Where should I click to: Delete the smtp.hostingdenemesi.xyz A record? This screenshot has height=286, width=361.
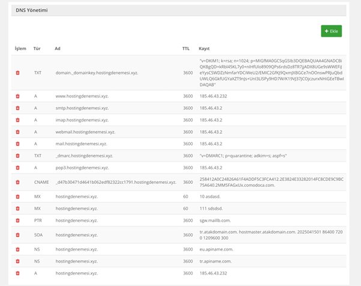[x=17, y=108]
